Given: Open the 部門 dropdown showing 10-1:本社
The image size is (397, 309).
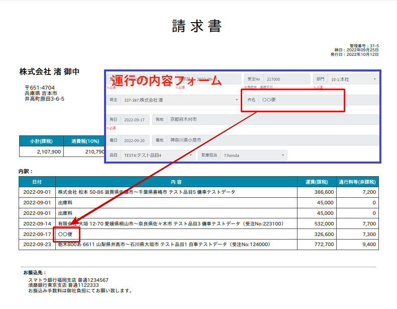Looking at the screenshot, I should point(353,79).
